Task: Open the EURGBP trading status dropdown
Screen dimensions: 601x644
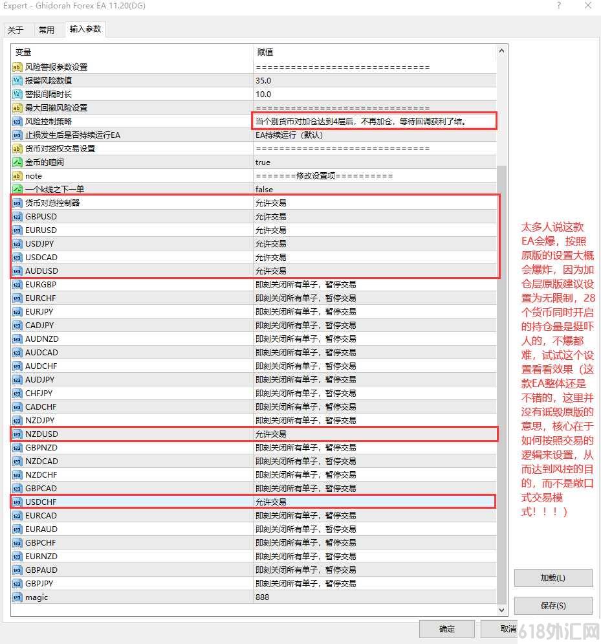Action: pos(375,284)
